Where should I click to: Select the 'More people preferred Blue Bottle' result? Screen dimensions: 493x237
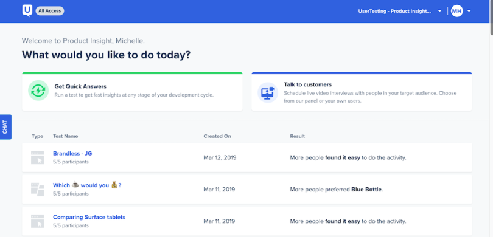[337, 189]
